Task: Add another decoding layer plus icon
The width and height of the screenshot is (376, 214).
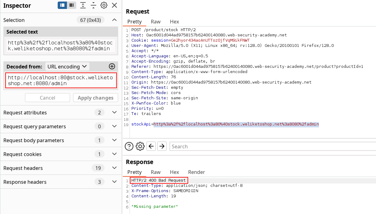Action: (112, 66)
